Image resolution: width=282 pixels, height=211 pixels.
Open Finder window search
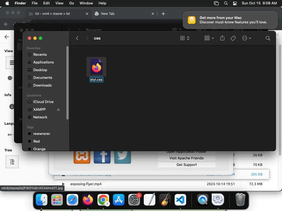coord(268,38)
